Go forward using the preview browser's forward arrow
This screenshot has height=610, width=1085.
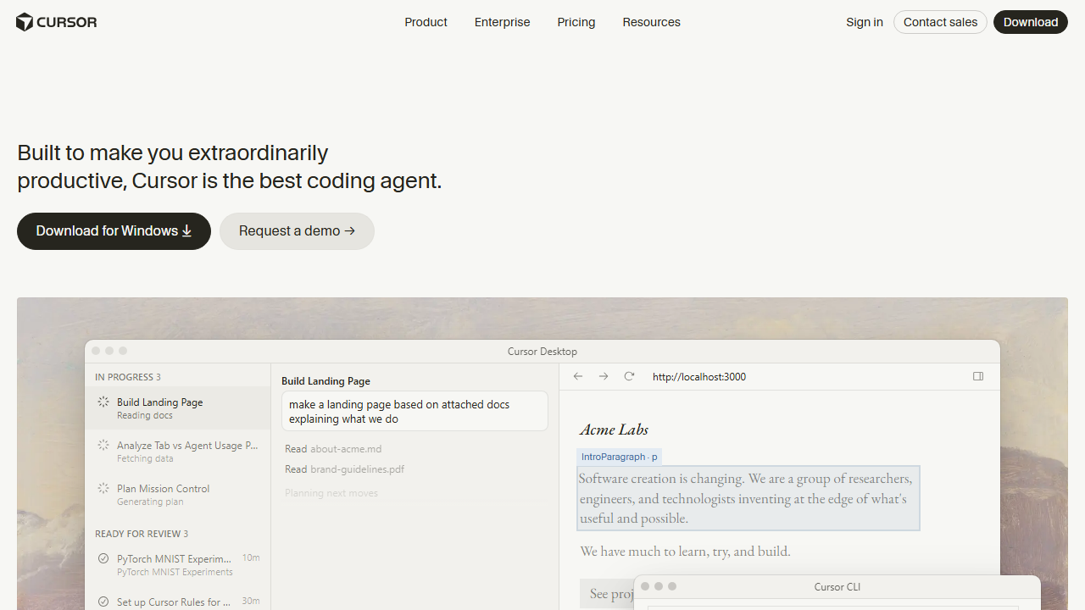click(x=604, y=377)
